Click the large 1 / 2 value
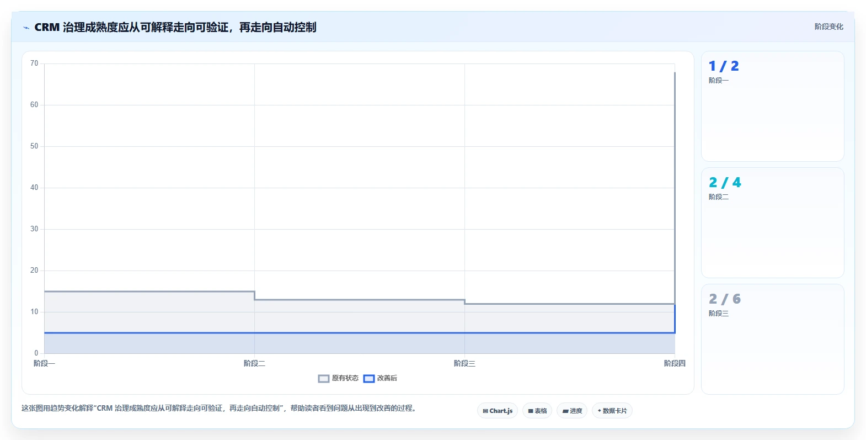The height and width of the screenshot is (440, 866). [x=724, y=66]
